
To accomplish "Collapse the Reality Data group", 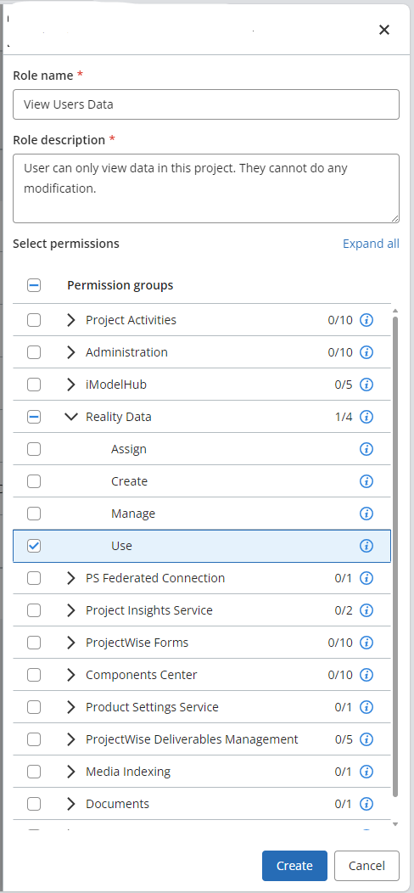I will [70, 417].
